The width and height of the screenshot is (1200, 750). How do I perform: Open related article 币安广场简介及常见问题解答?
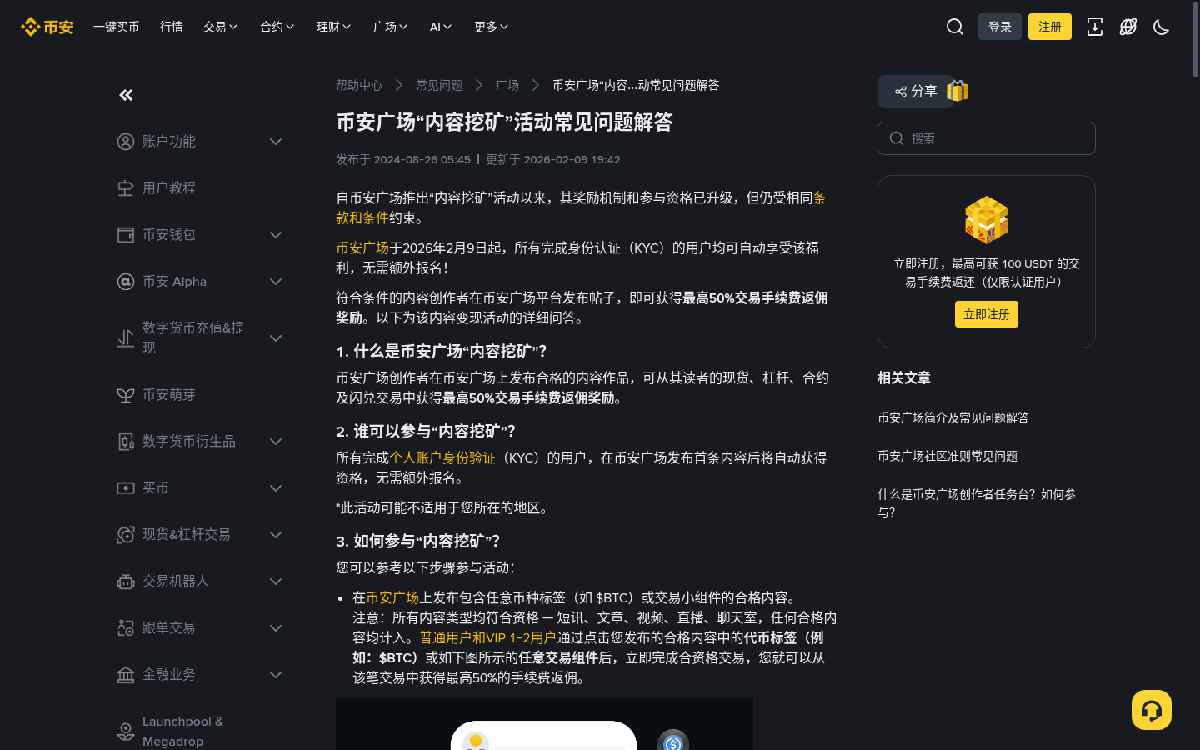coord(953,417)
